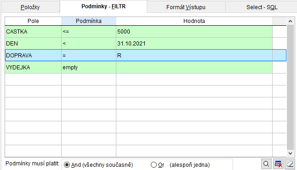
Task: Click the delete row icon with red X
Action: click(x=278, y=164)
